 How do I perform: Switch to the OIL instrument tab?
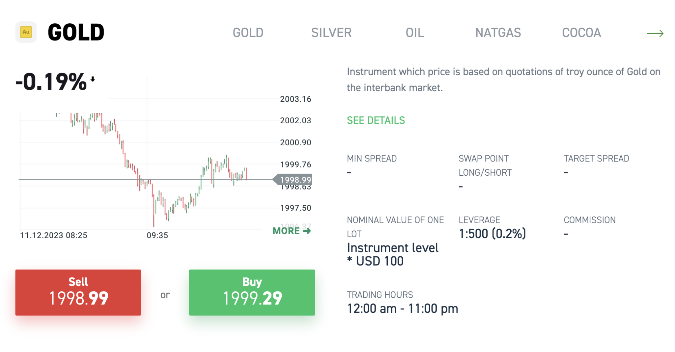(415, 32)
